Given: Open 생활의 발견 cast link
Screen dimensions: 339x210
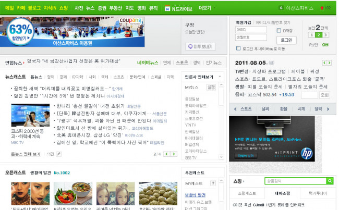Looking at the screenshot, I should pos(195,195).
